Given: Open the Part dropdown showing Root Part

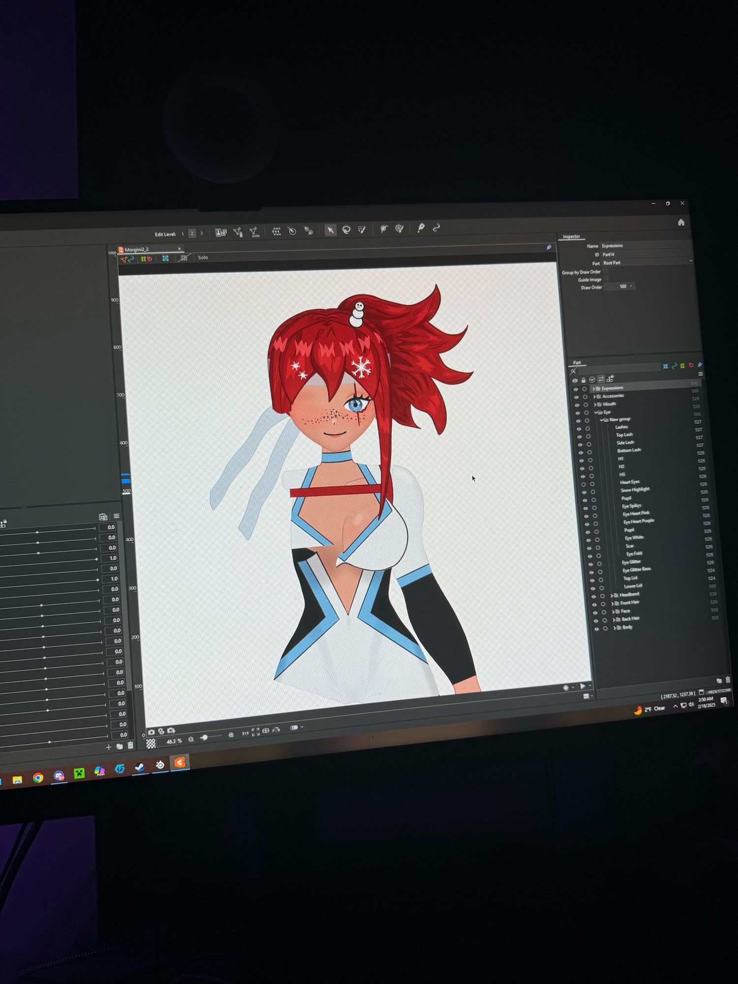Looking at the screenshot, I should click(647, 262).
